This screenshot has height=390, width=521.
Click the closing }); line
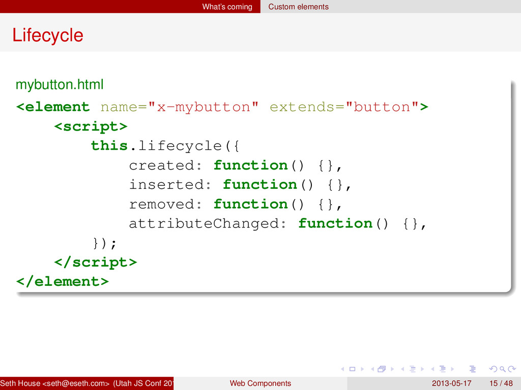click(x=105, y=243)
